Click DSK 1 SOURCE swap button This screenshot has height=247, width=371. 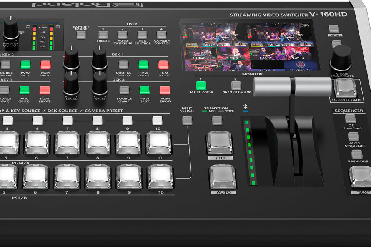pyautogui.click(x=123, y=65)
